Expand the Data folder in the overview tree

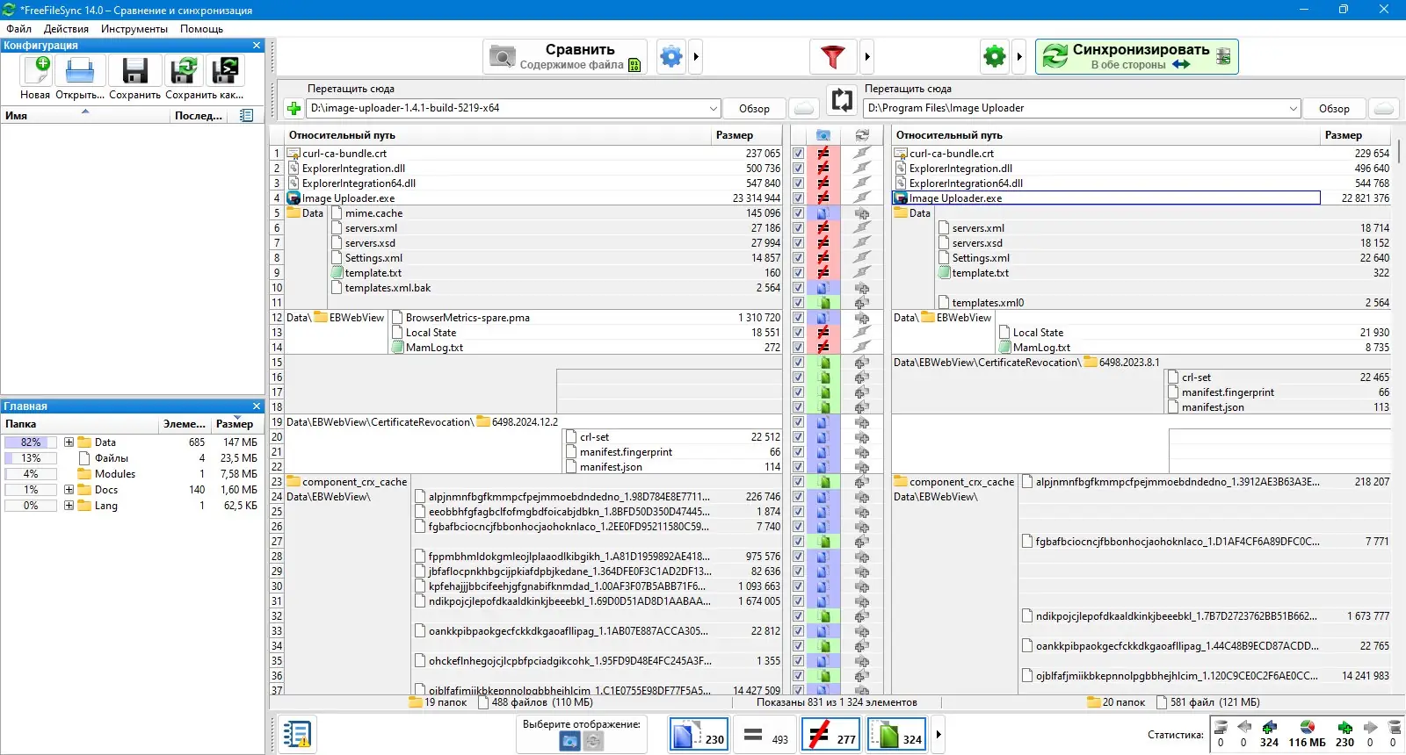click(x=69, y=442)
